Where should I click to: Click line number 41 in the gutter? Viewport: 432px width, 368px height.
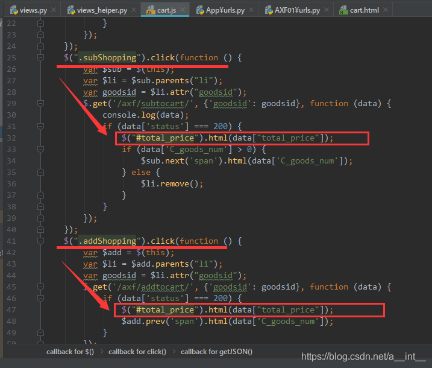[x=11, y=241]
